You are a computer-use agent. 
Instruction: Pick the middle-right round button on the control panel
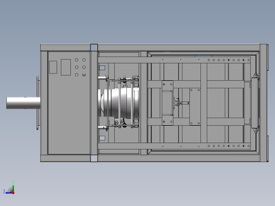84,67
